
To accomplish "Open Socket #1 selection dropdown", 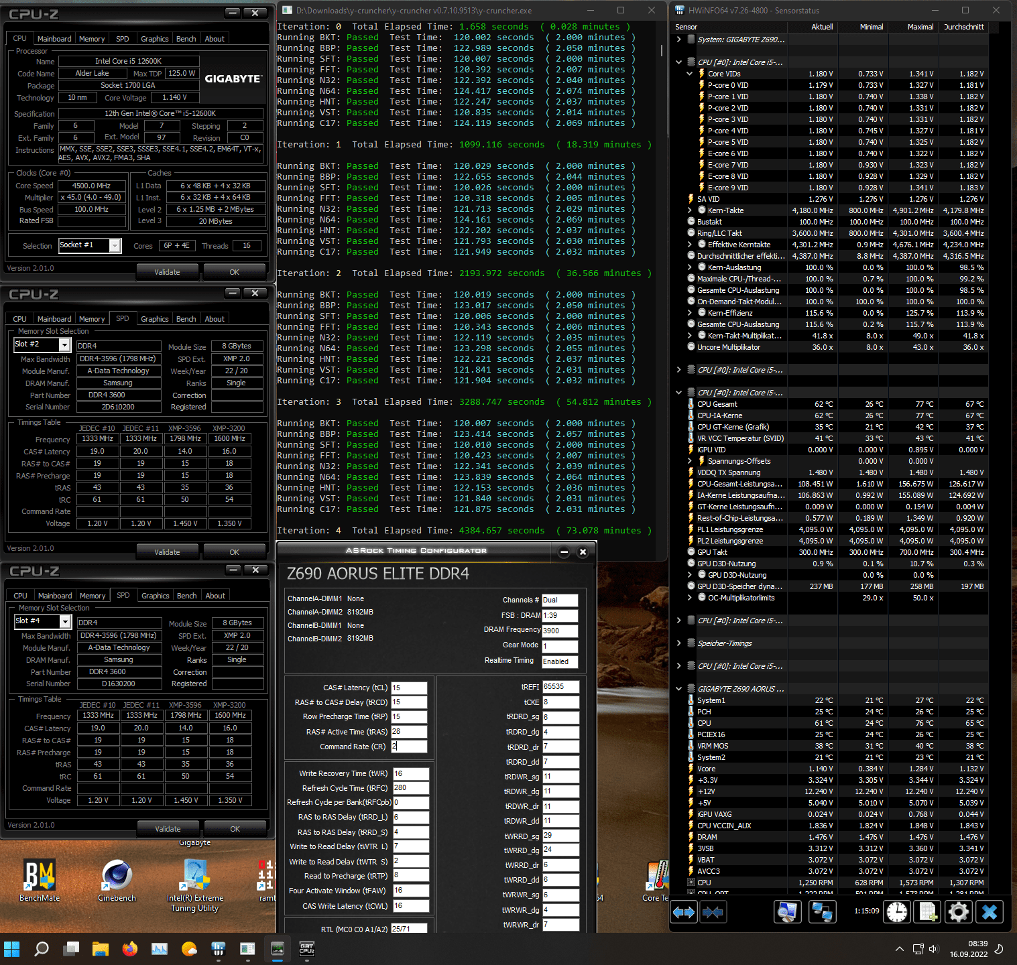I will (115, 246).
